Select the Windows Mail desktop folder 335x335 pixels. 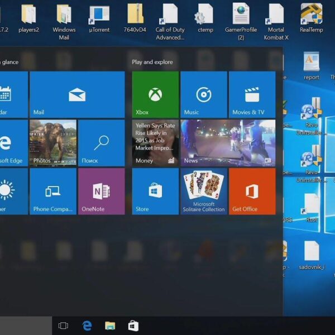coord(64,22)
